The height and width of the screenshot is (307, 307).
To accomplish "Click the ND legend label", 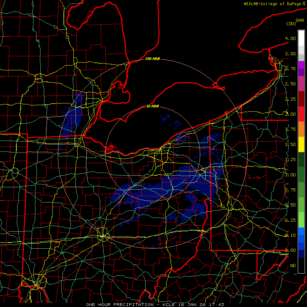I will coord(293,266).
